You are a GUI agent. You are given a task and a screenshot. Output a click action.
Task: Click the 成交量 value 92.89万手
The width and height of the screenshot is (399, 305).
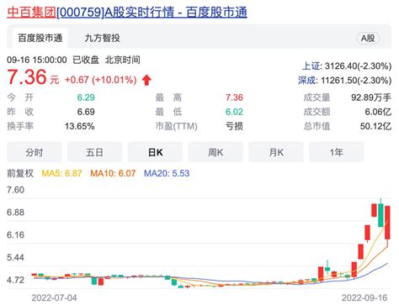point(371,97)
